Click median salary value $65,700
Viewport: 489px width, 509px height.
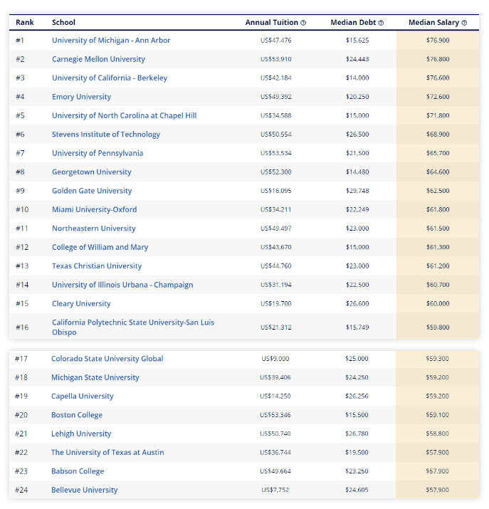coord(438,153)
